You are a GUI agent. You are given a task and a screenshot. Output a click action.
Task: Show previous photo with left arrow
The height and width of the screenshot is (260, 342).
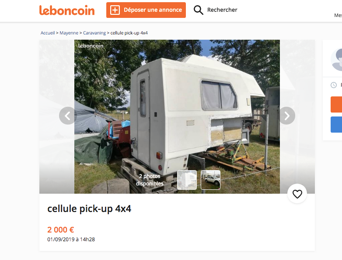68,116
